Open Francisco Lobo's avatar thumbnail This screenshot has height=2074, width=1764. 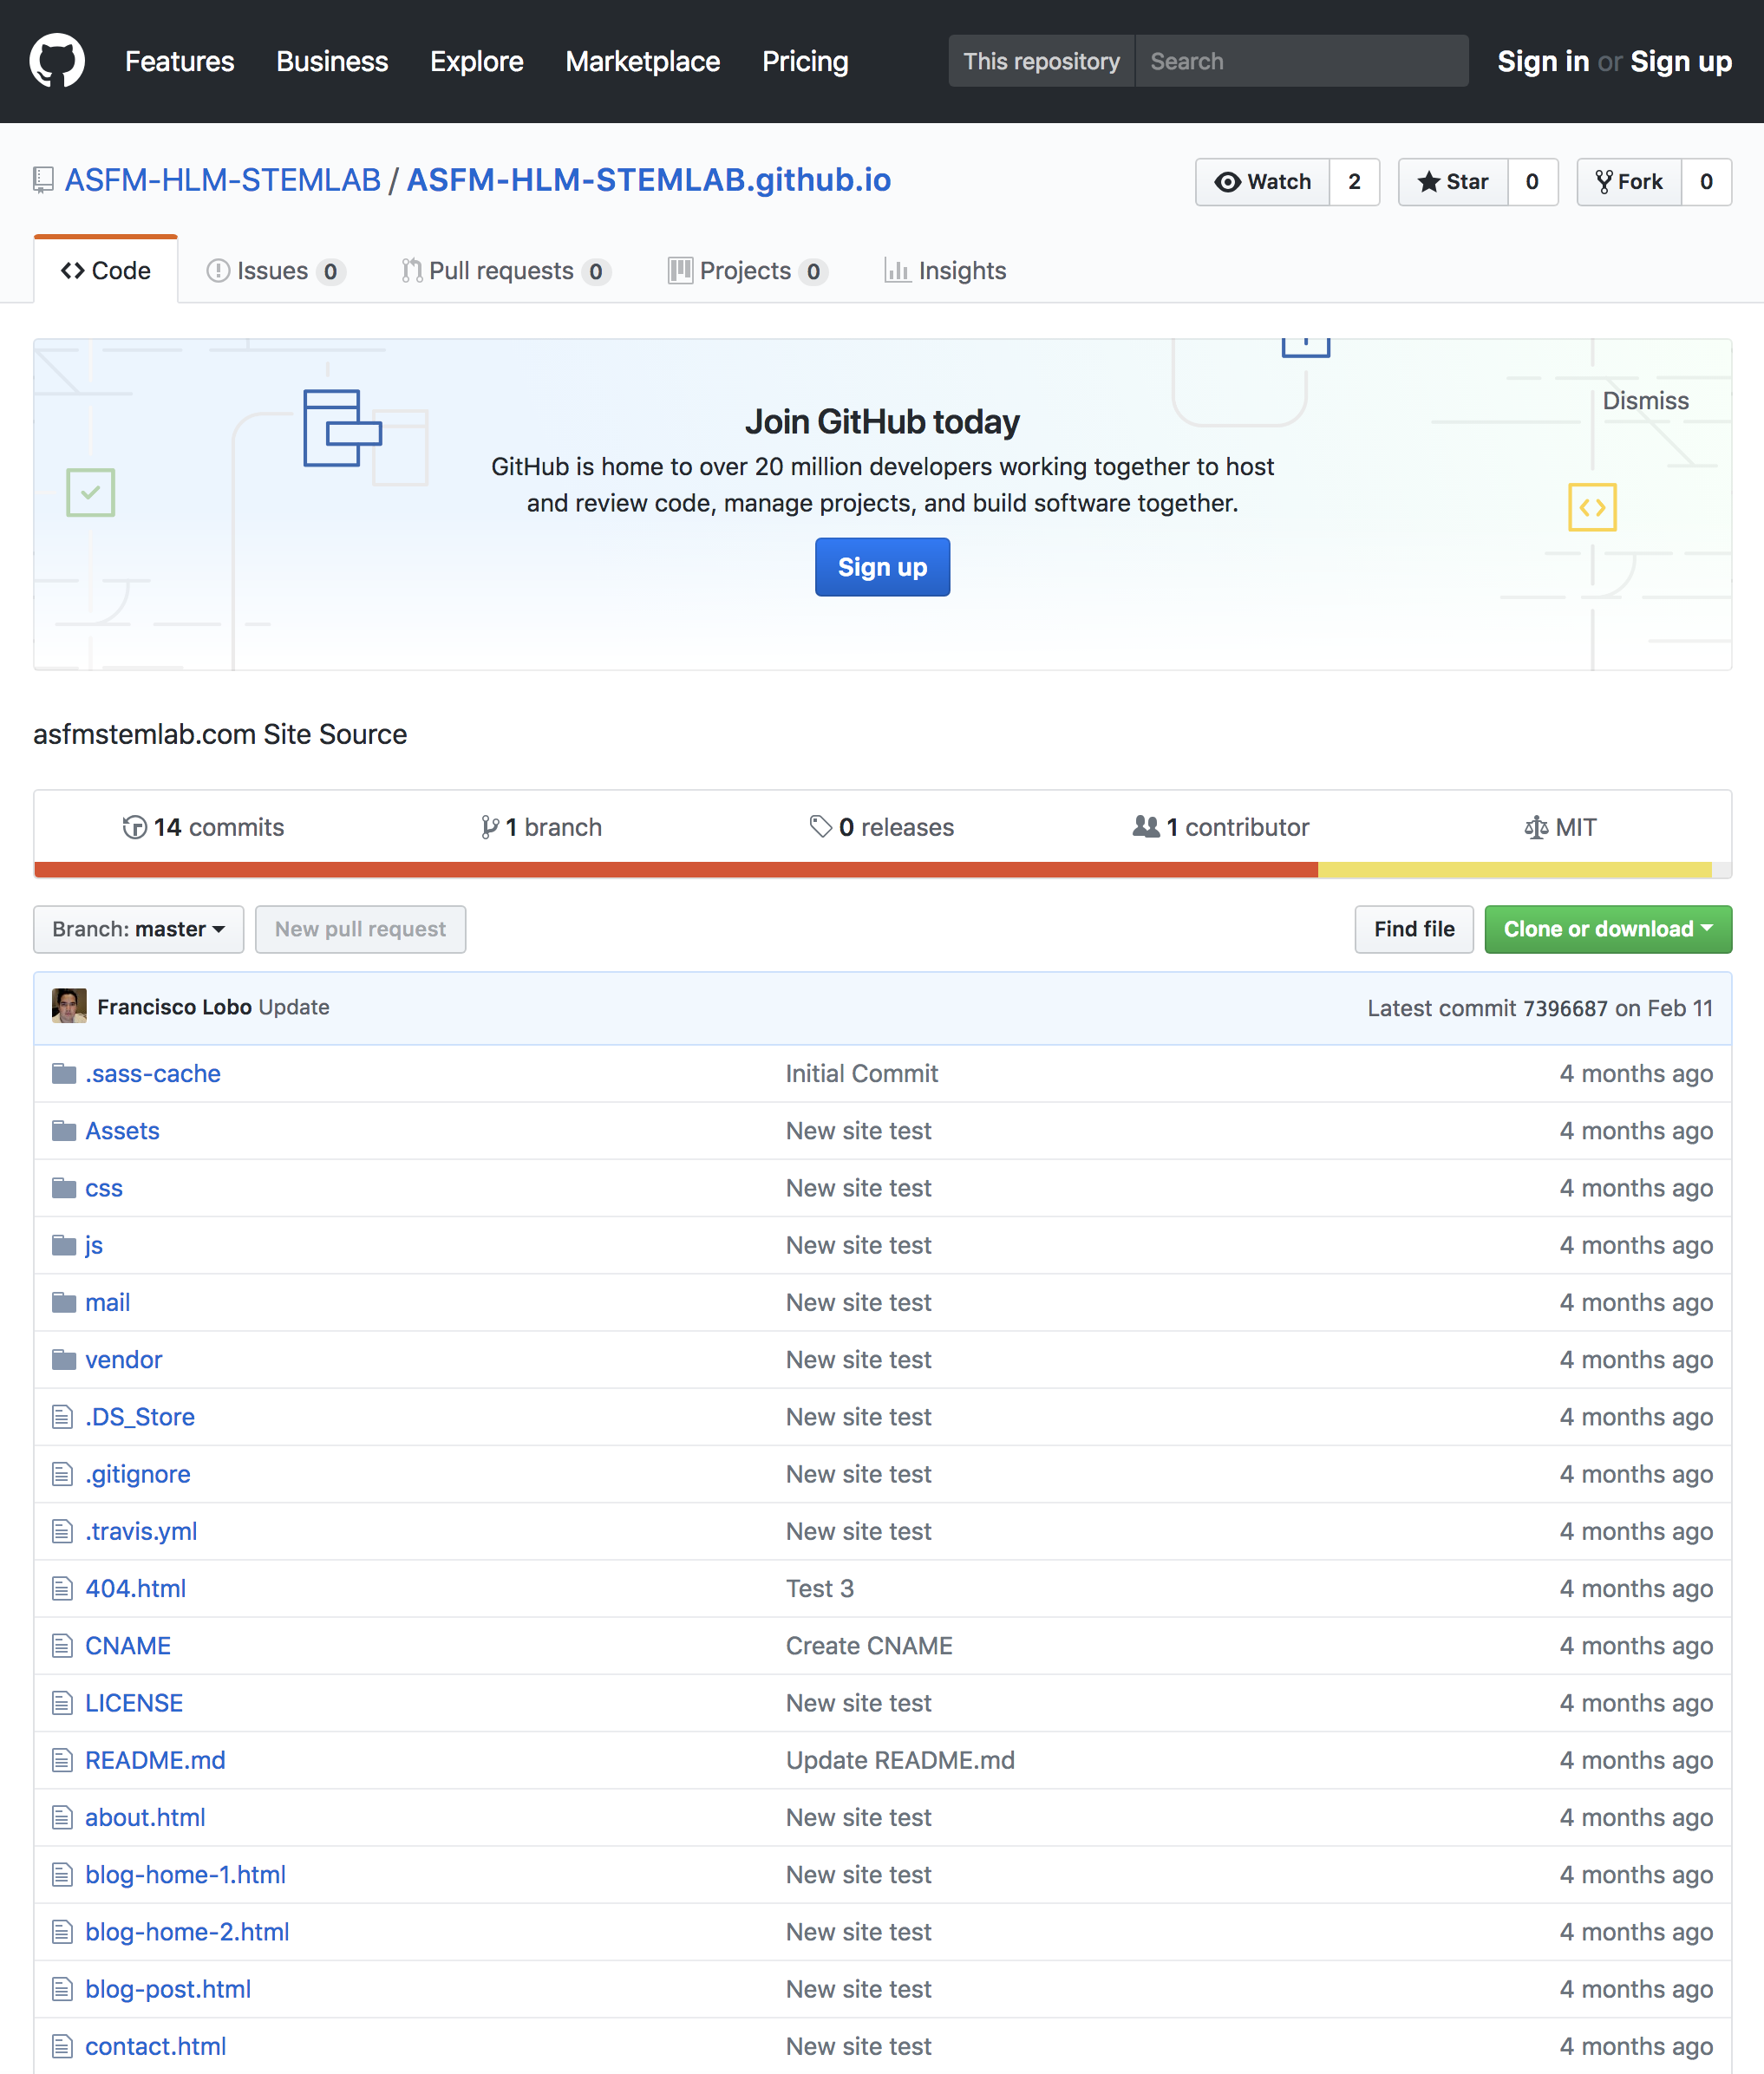[69, 1007]
